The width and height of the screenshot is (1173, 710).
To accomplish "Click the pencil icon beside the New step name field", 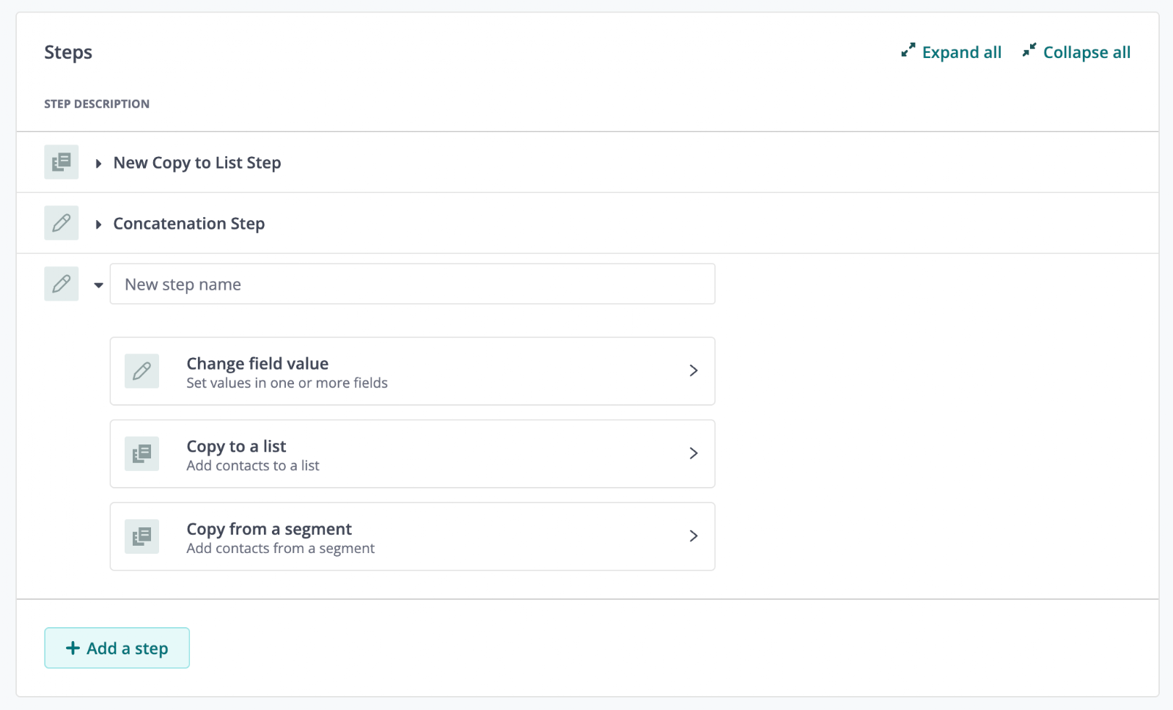I will tap(62, 284).
